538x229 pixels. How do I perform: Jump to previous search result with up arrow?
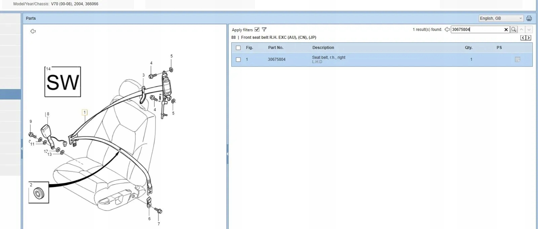521,30
